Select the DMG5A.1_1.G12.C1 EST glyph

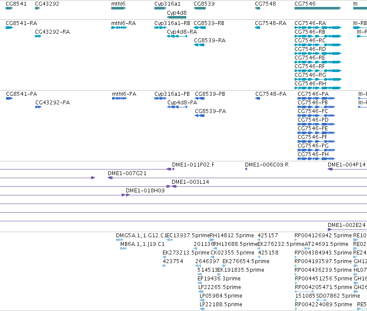click(x=119, y=240)
